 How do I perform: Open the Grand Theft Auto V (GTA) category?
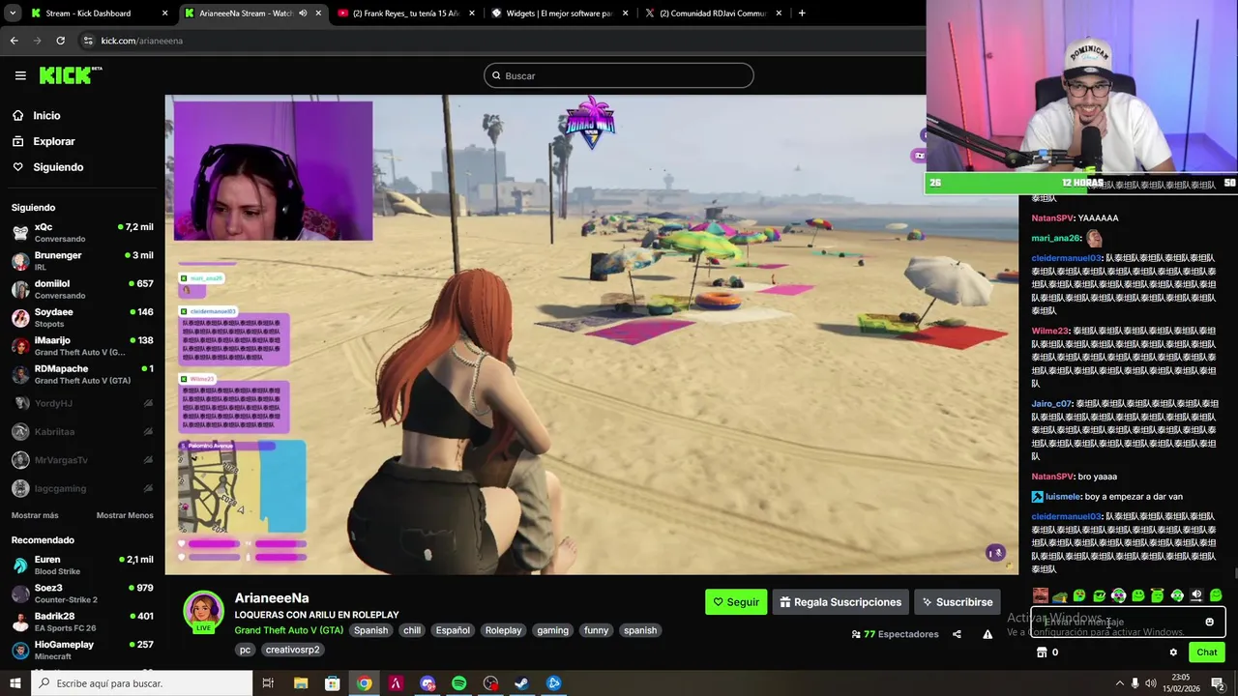[x=288, y=630]
